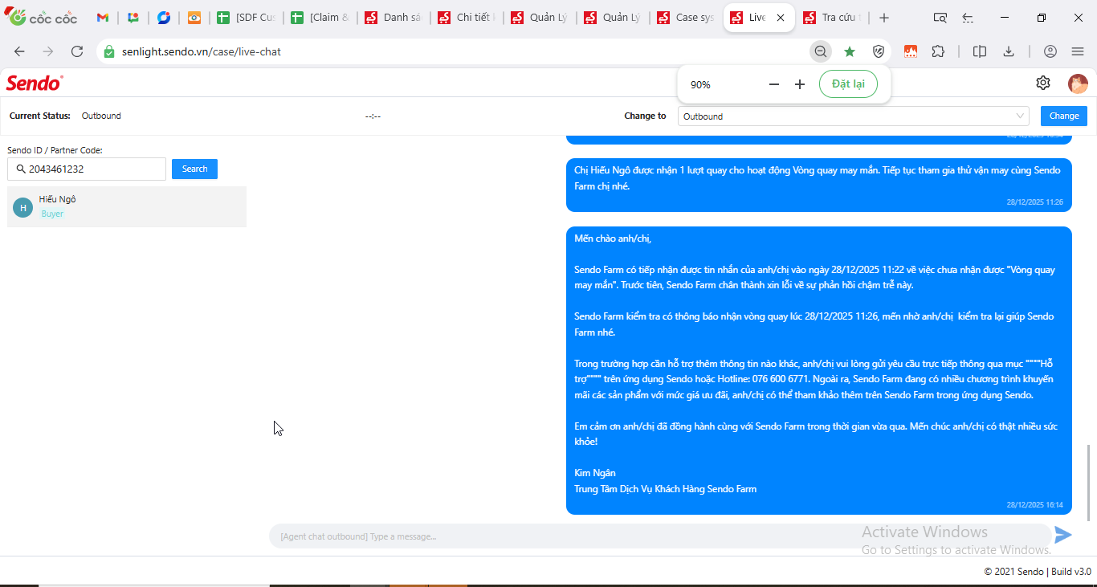Go back to the previous page

pyautogui.click(x=19, y=51)
